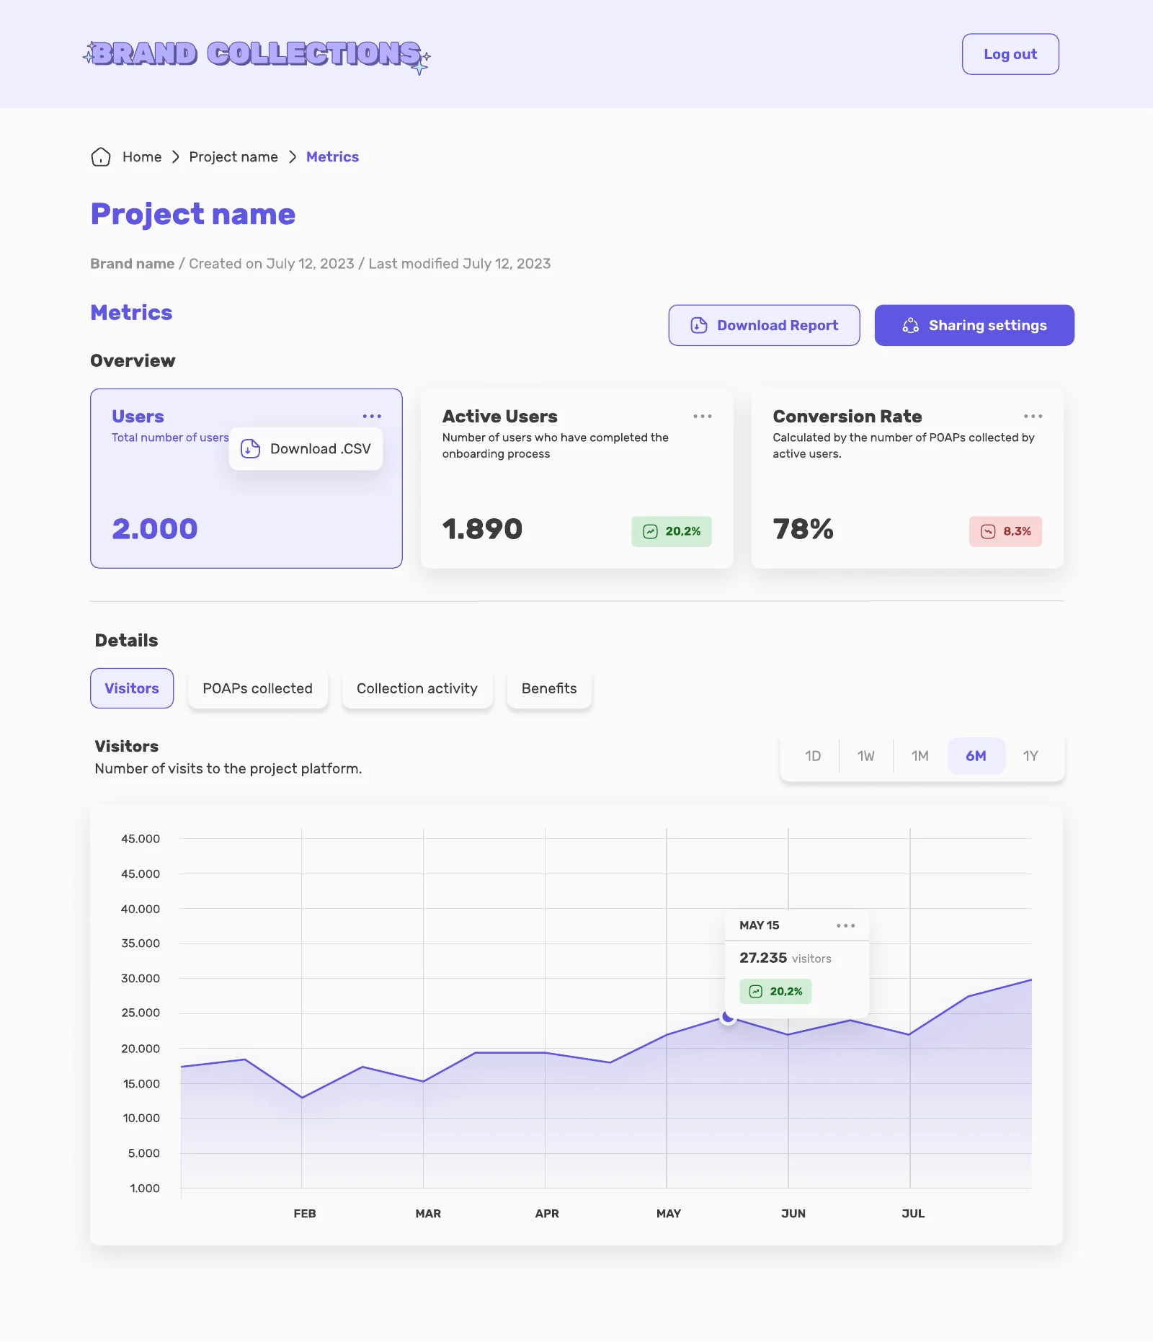The height and width of the screenshot is (1342, 1153).
Task: Click the 78% Conversion Rate value
Action: (x=803, y=529)
